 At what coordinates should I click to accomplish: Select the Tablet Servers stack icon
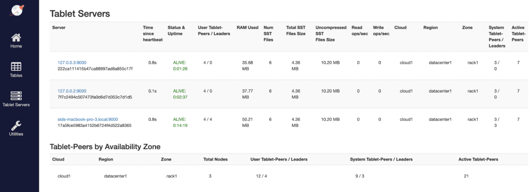16,96
